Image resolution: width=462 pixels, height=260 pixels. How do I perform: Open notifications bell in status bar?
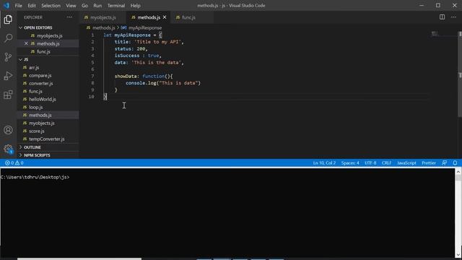click(455, 162)
